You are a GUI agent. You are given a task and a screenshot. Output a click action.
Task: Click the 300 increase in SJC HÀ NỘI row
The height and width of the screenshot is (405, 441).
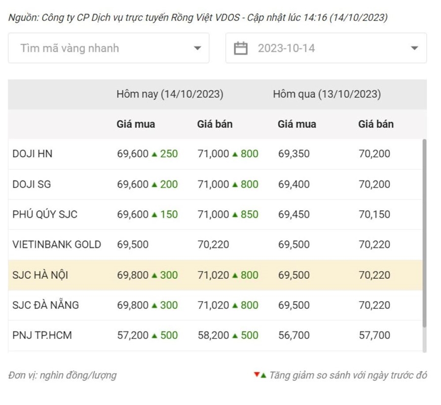coord(169,275)
